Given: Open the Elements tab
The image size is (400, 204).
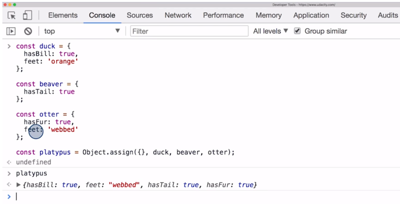Looking at the screenshot, I should (x=63, y=15).
